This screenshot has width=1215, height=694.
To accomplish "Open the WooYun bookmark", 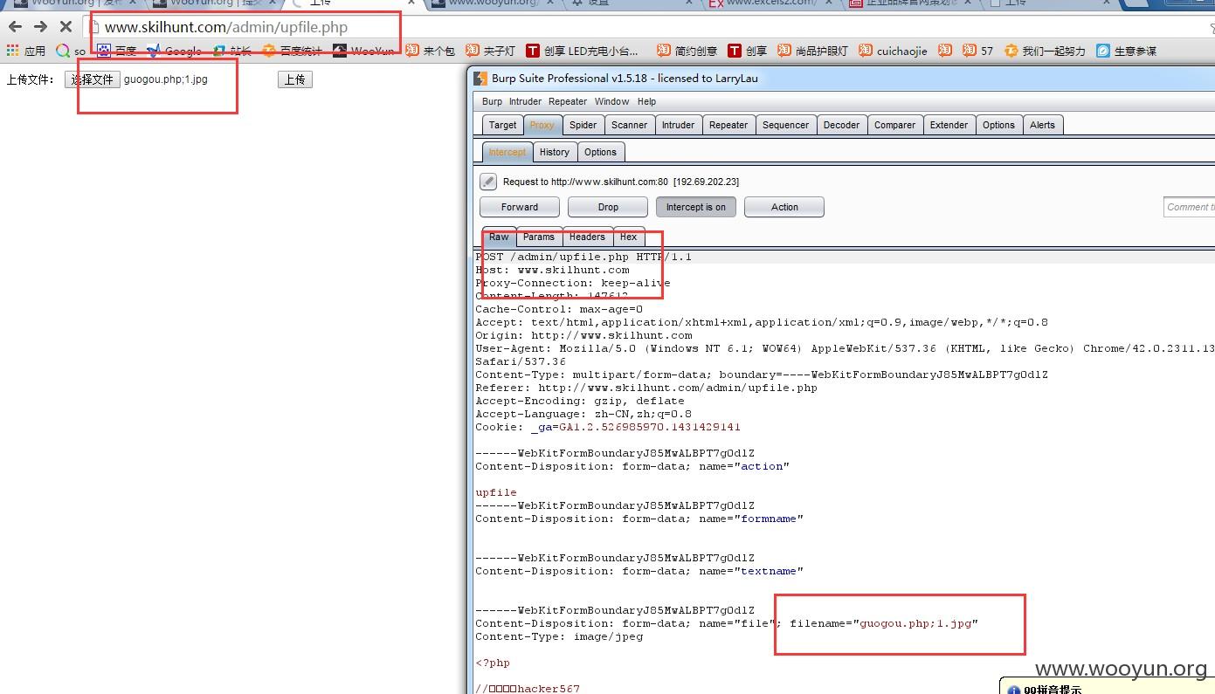I will [x=363, y=51].
